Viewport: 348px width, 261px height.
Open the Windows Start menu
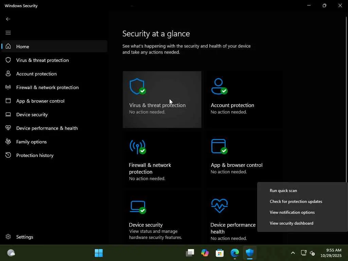tap(99, 253)
